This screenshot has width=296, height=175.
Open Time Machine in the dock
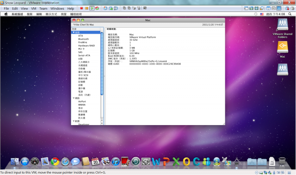tap(136, 162)
